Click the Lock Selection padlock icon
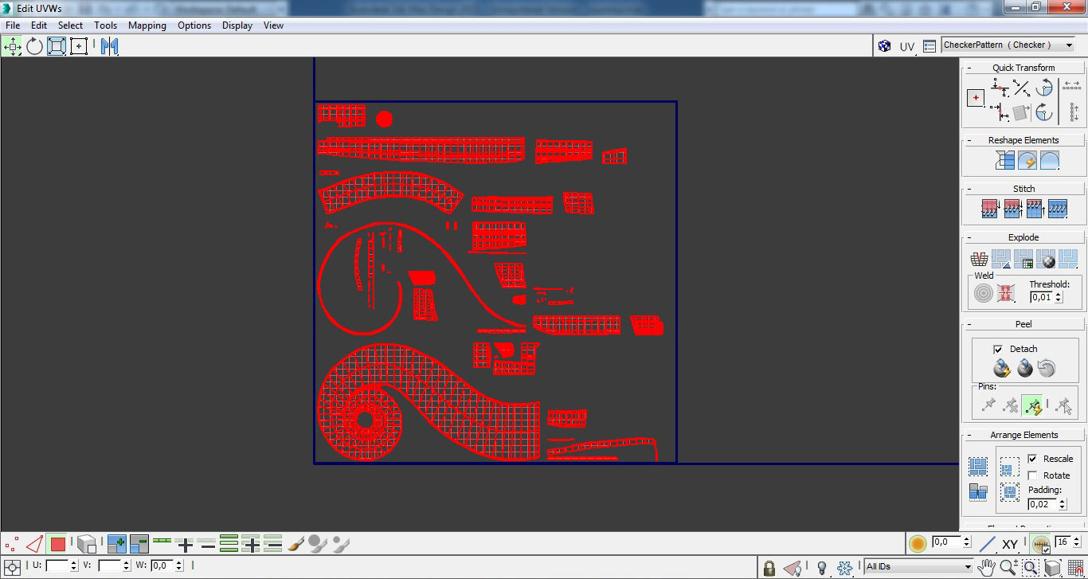1088x579 pixels. (x=769, y=568)
